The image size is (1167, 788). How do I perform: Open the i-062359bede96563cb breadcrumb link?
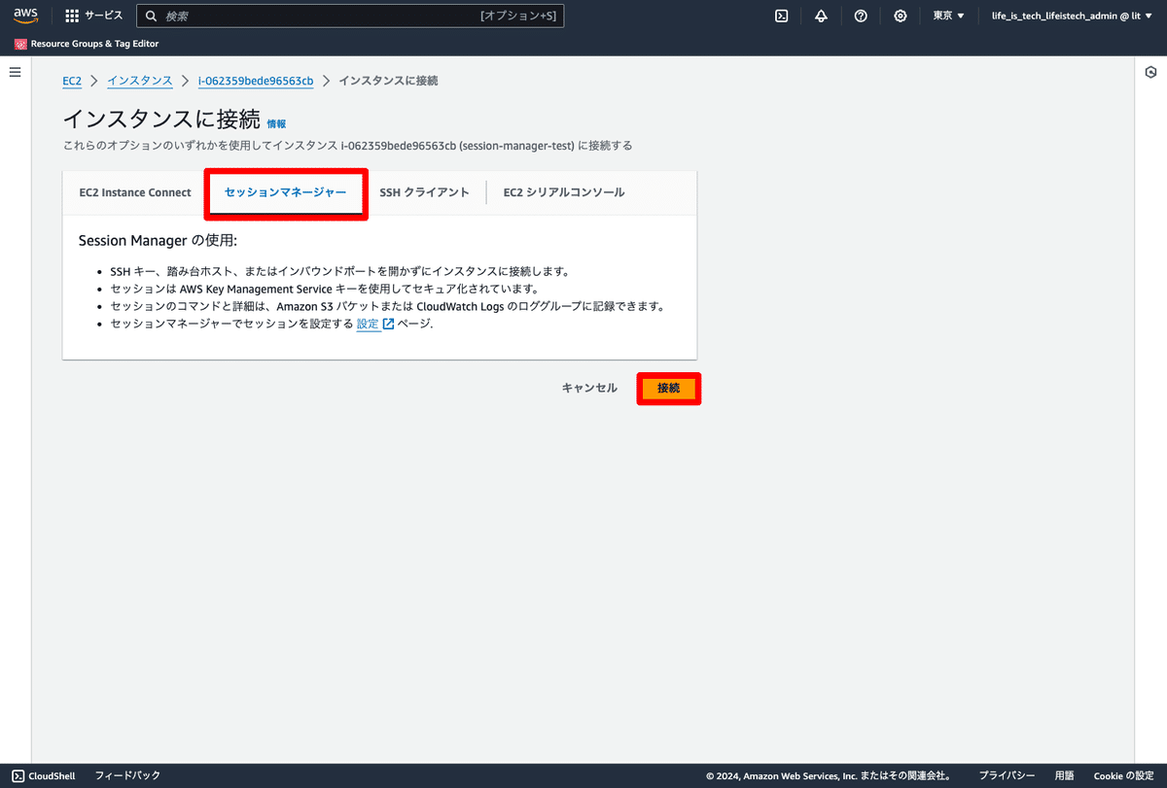256,81
